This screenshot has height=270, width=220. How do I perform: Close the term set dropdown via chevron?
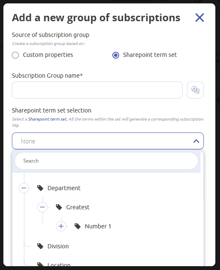(x=196, y=141)
